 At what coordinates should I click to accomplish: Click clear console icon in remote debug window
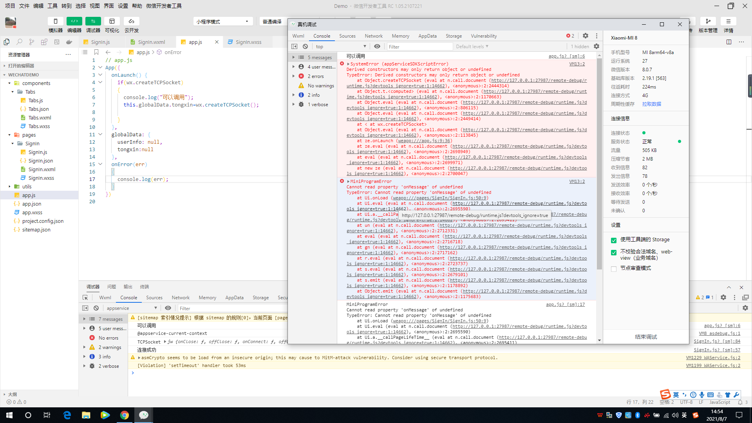point(305,46)
